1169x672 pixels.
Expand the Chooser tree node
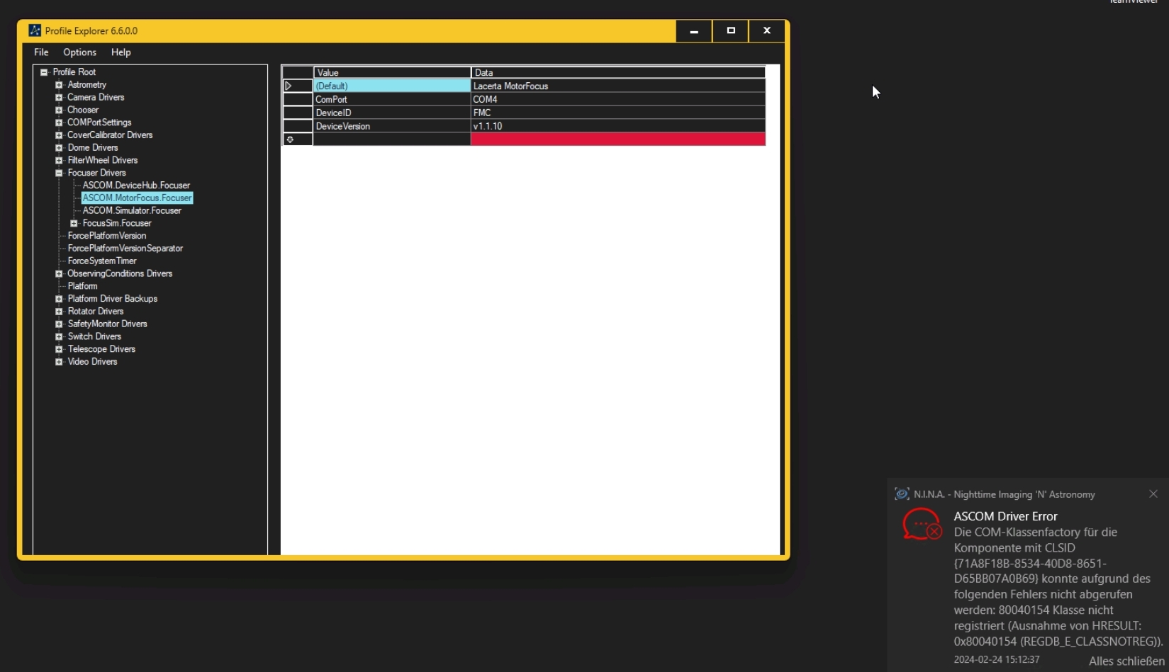click(59, 110)
